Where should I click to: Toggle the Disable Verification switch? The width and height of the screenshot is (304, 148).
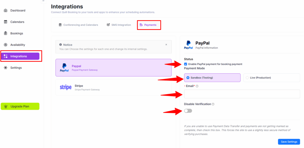pyautogui.click(x=188, y=111)
